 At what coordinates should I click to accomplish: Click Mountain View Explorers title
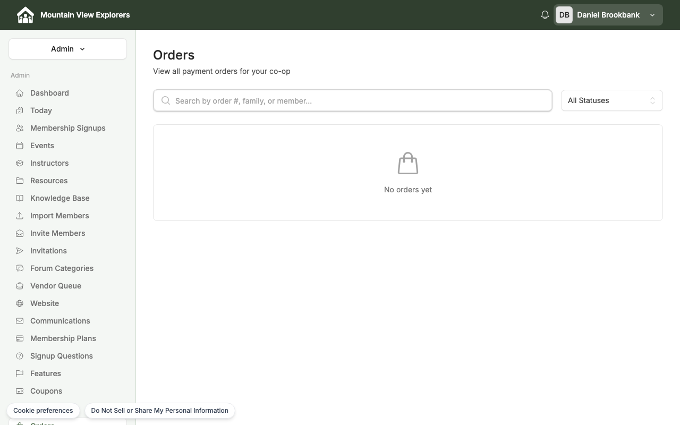point(85,15)
